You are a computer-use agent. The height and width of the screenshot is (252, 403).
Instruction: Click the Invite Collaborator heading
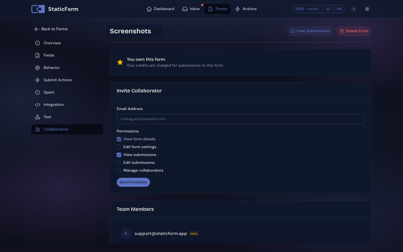pyautogui.click(x=139, y=91)
